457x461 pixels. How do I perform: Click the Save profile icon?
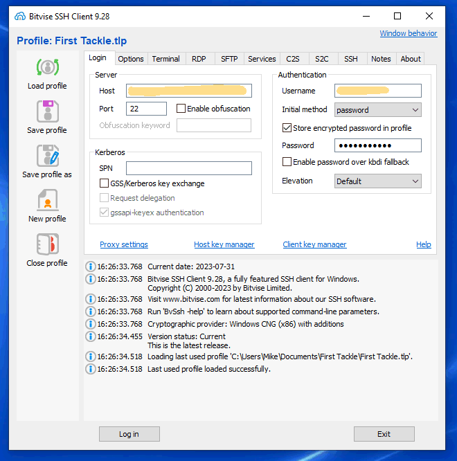coord(47,112)
